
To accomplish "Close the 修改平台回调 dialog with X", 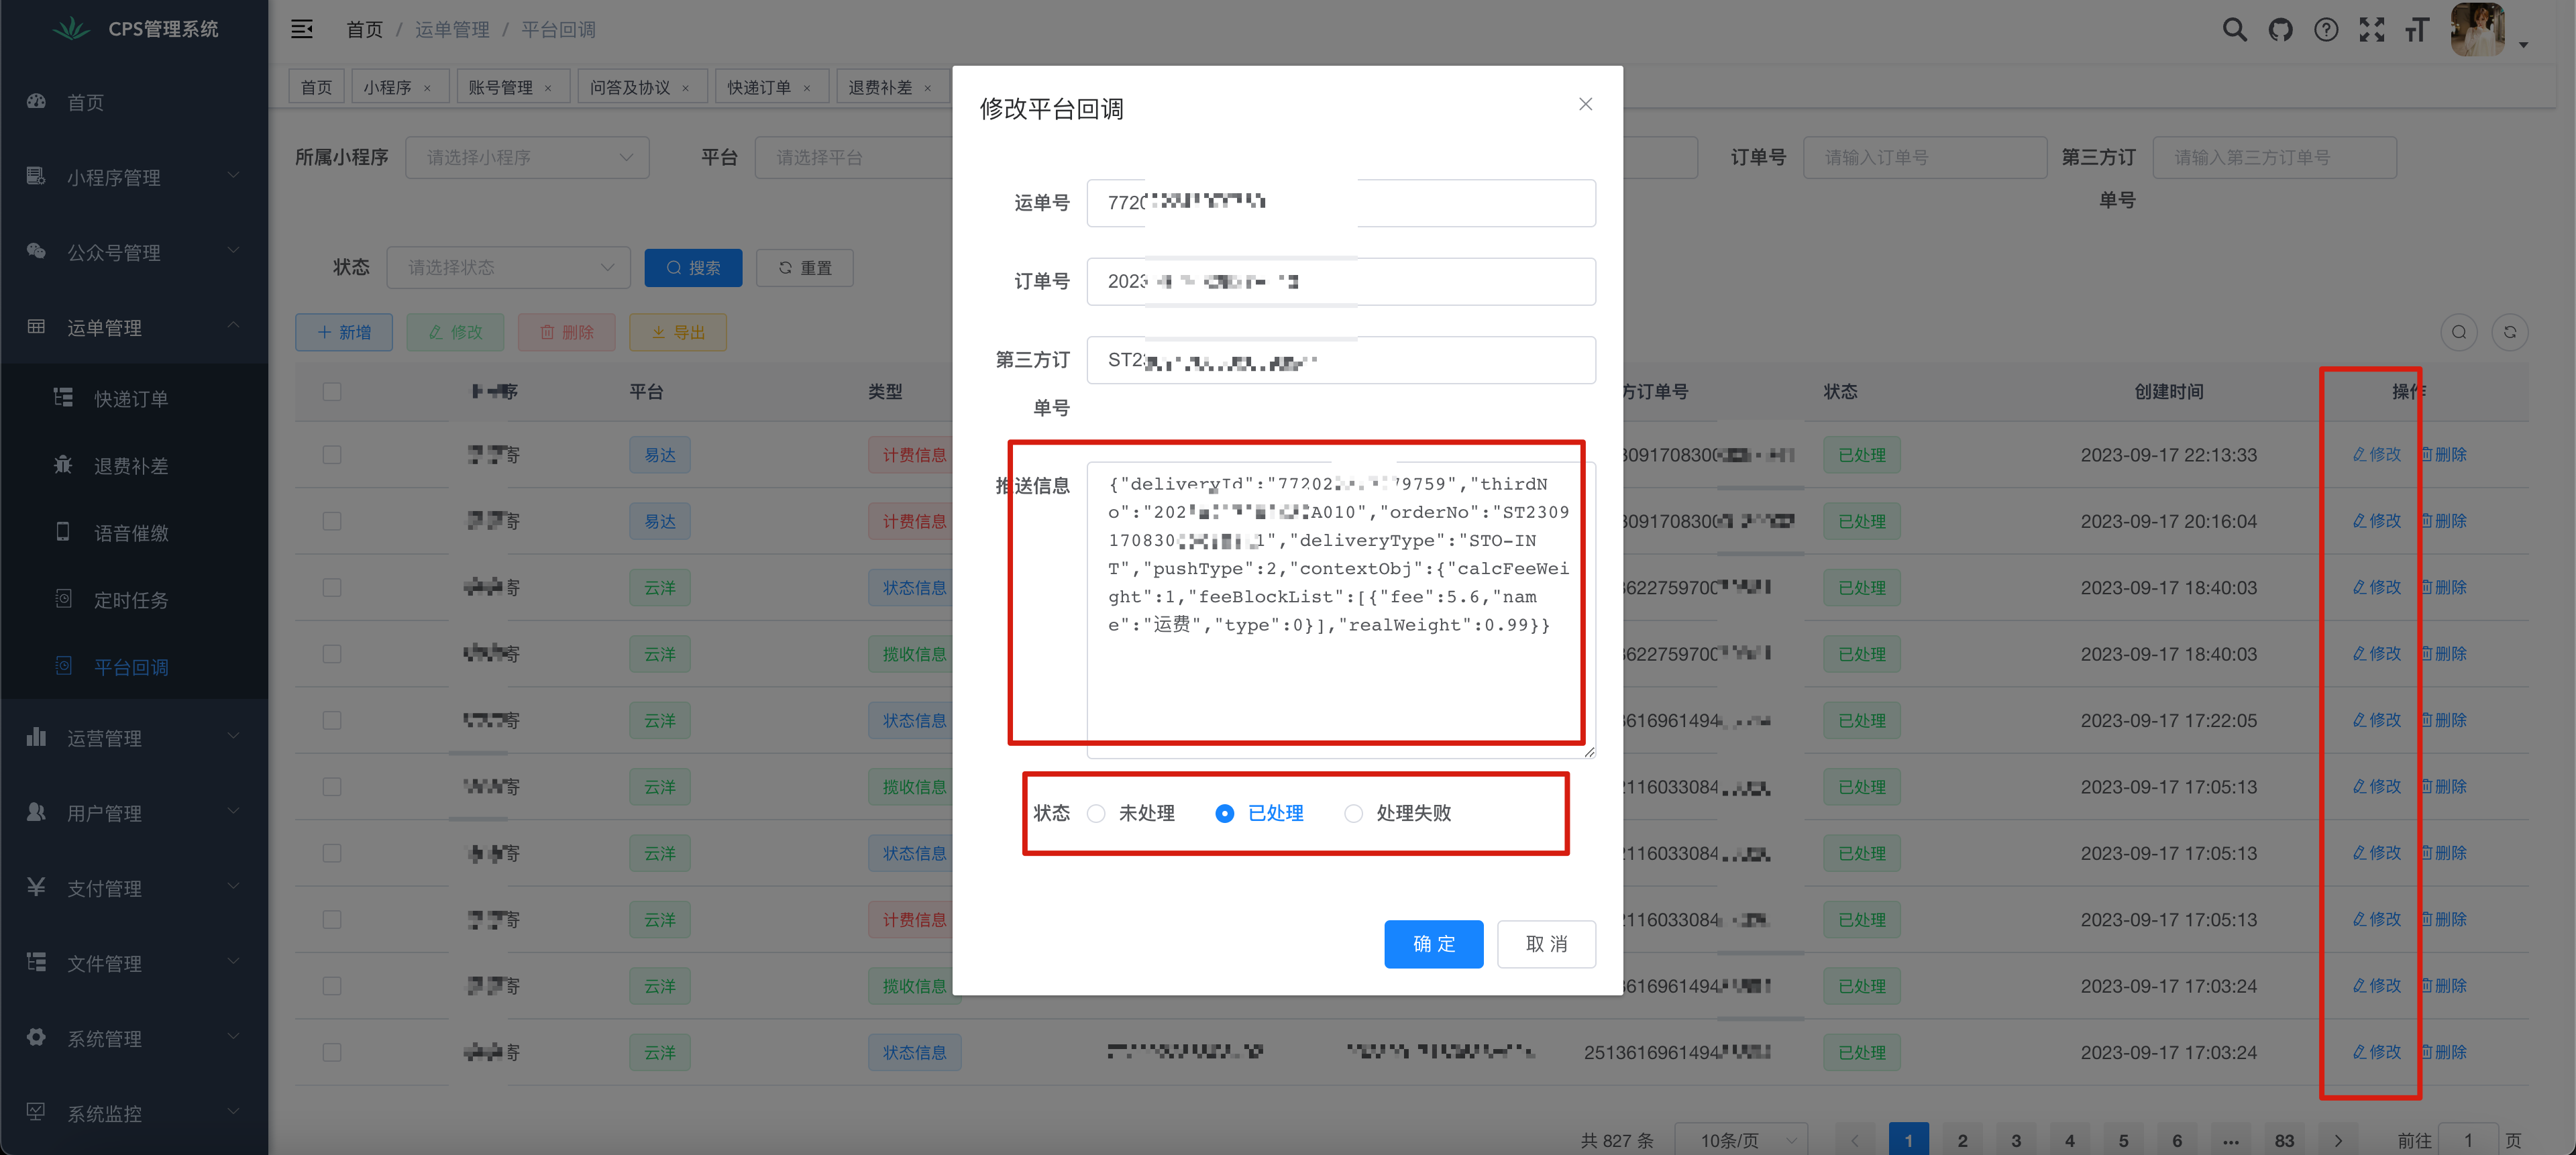I will point(1585,104).
